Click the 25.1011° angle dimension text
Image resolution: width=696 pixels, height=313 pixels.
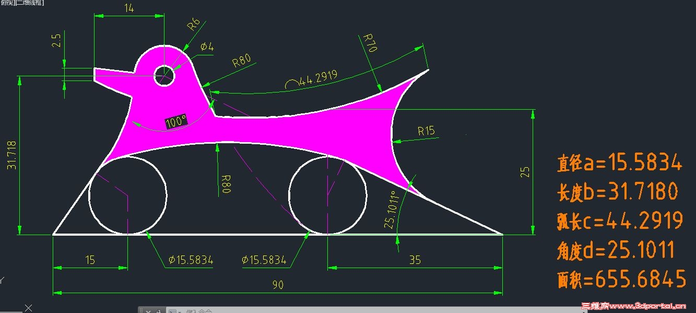[x=392, y=210]
